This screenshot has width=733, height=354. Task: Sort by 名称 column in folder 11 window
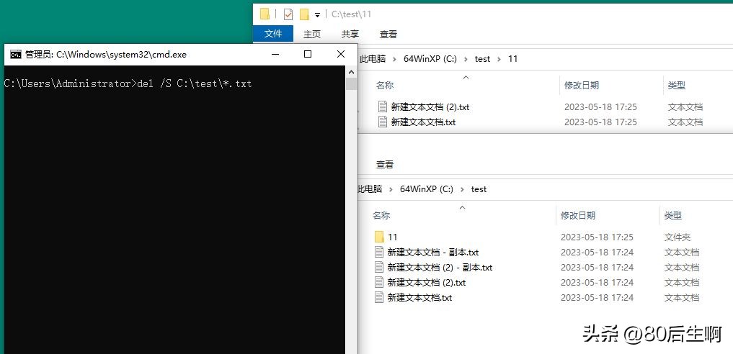click(385, 86)
